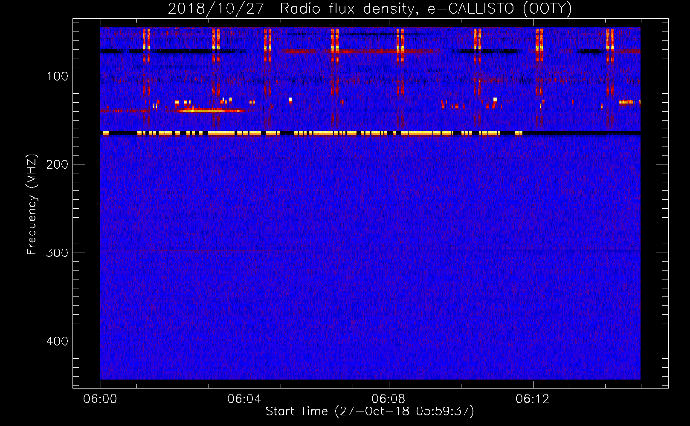Click the 100 frequency tick label
This screenshot has width=690, height=426.
pos(58,76)
